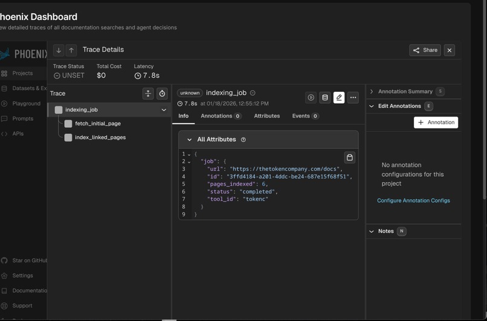487x321 pixels.
Task: Click the APIs code brackets icon
Action: pyautogui.click(x=4, y=134)
